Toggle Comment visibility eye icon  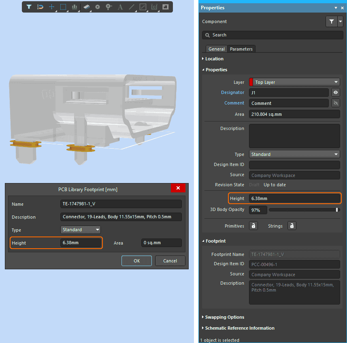click(336, 103)
